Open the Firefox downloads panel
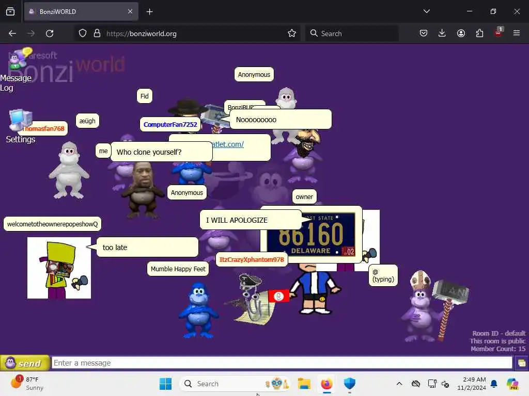 tap(442, 34)
